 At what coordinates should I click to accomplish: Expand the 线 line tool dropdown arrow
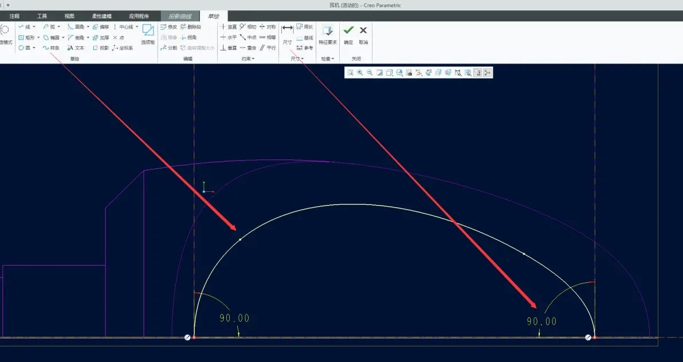(x=34, y=27)
